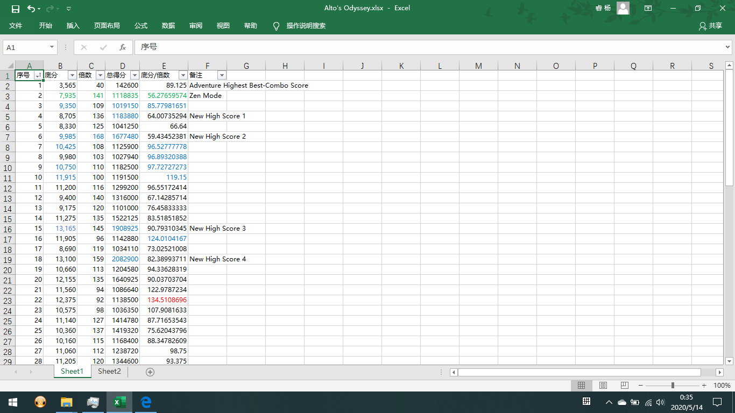The image size is (735, 413).
Task: Click the lightbulb Tell Me icon
Action: [x=277, y=26]
